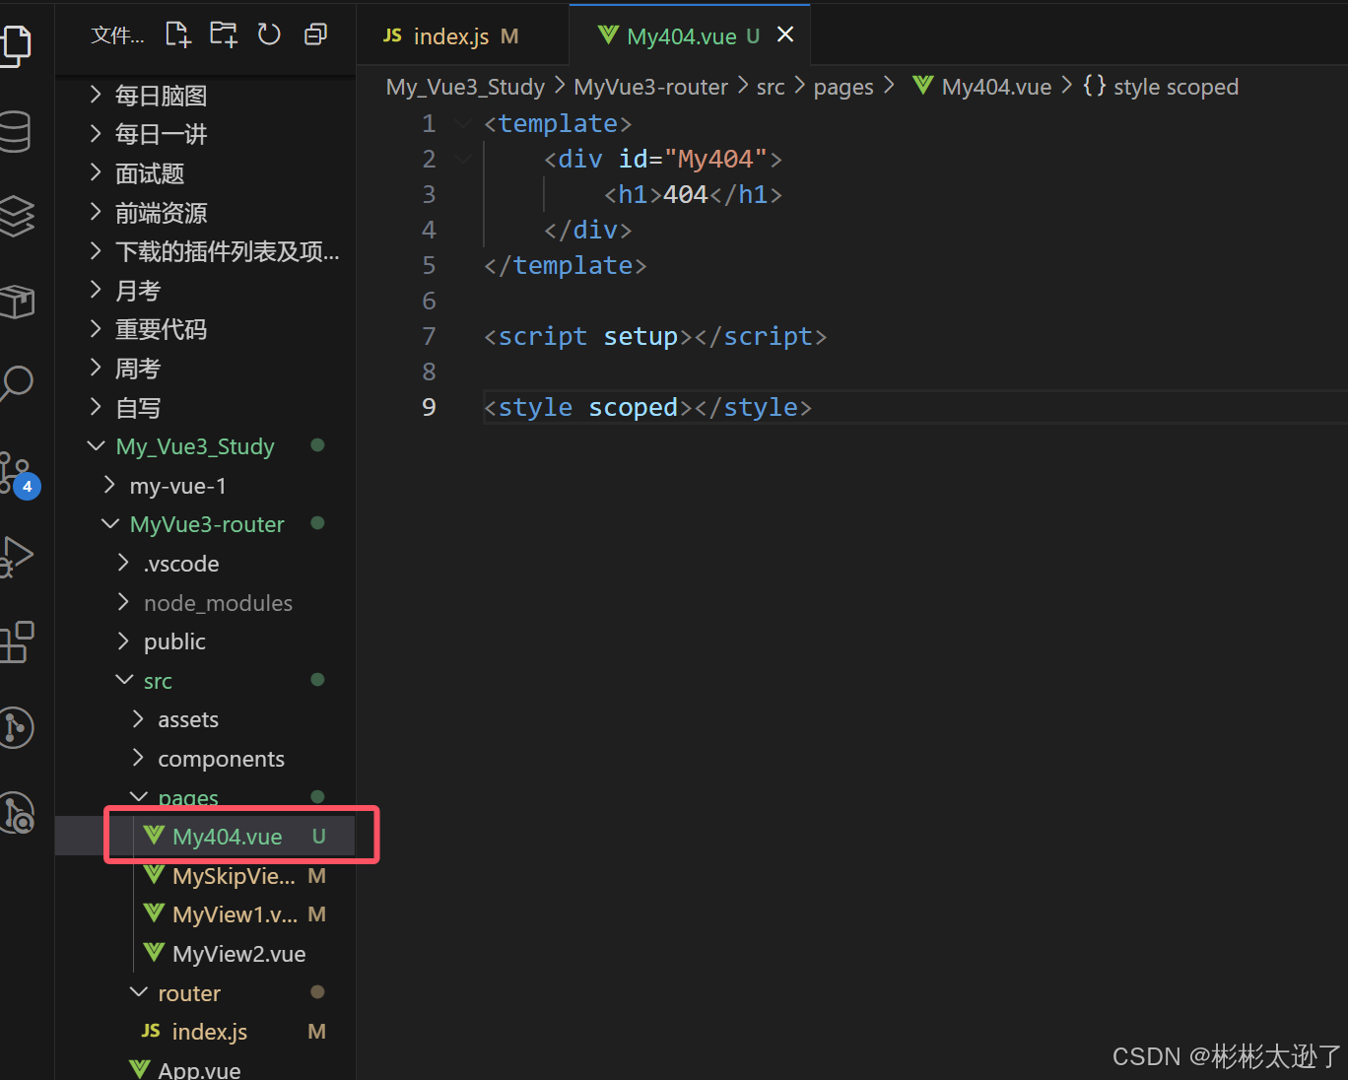The image size is (1348, 1080).
Task: Close the My404.vue editor tab
Action: click(x=785, y=34)
